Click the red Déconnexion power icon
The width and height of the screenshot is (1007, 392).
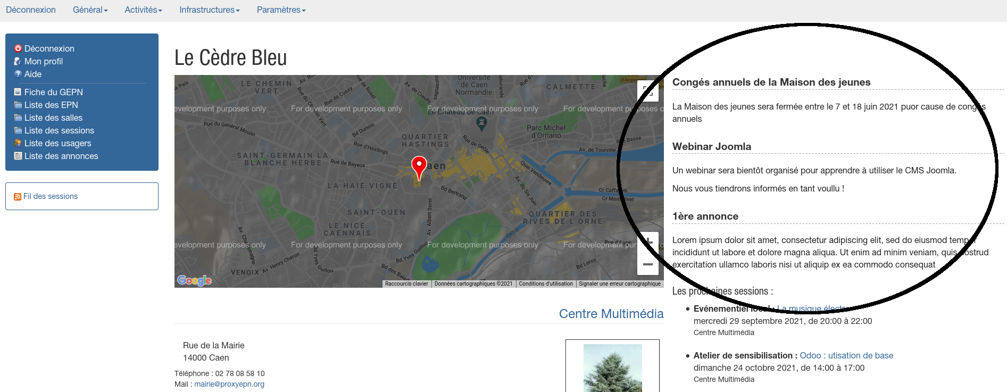point(18,48)
